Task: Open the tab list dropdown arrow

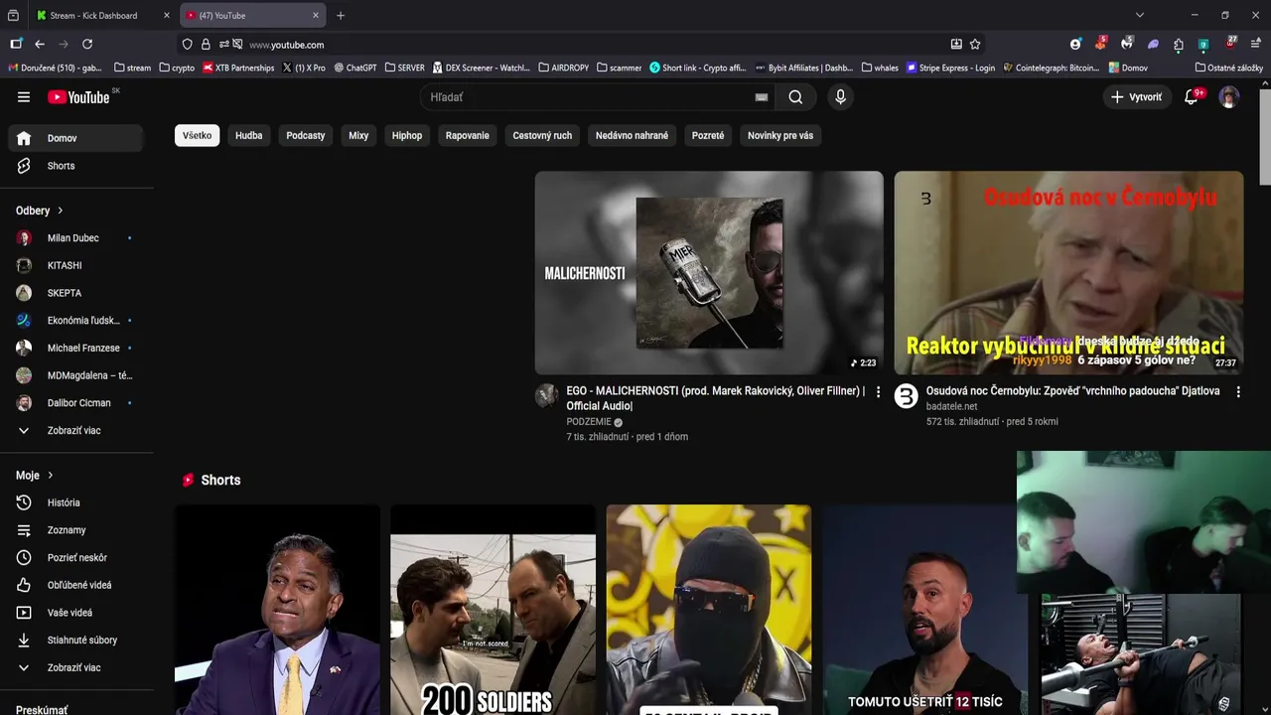Action: (1140, 15)
